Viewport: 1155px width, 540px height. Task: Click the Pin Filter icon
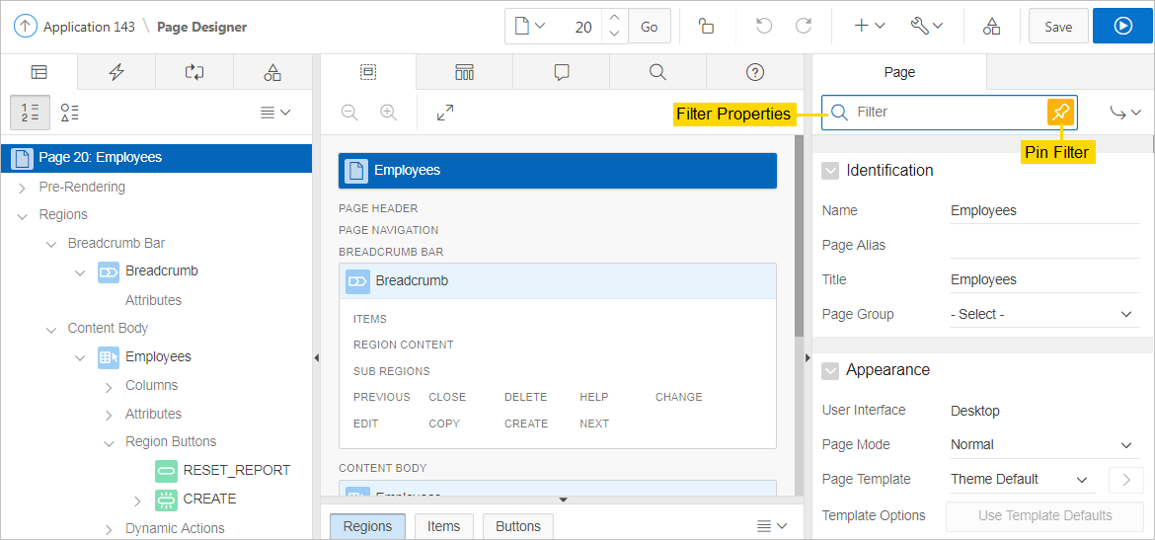pos(1060,113)
